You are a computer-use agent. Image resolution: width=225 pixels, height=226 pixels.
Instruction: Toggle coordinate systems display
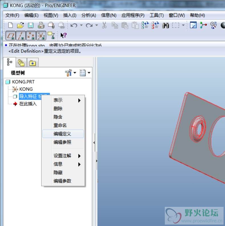pyautogui.click(x=41, y=35)
